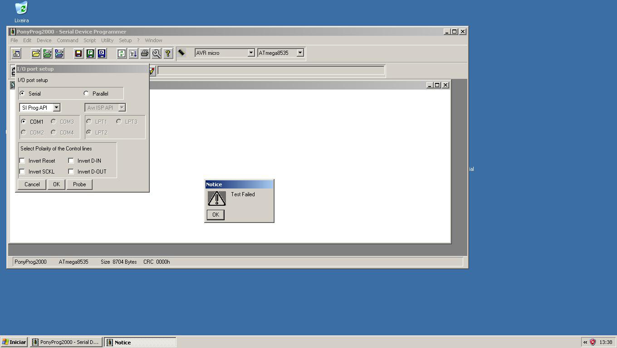Open the Utility menu

(x=108, y=40)
